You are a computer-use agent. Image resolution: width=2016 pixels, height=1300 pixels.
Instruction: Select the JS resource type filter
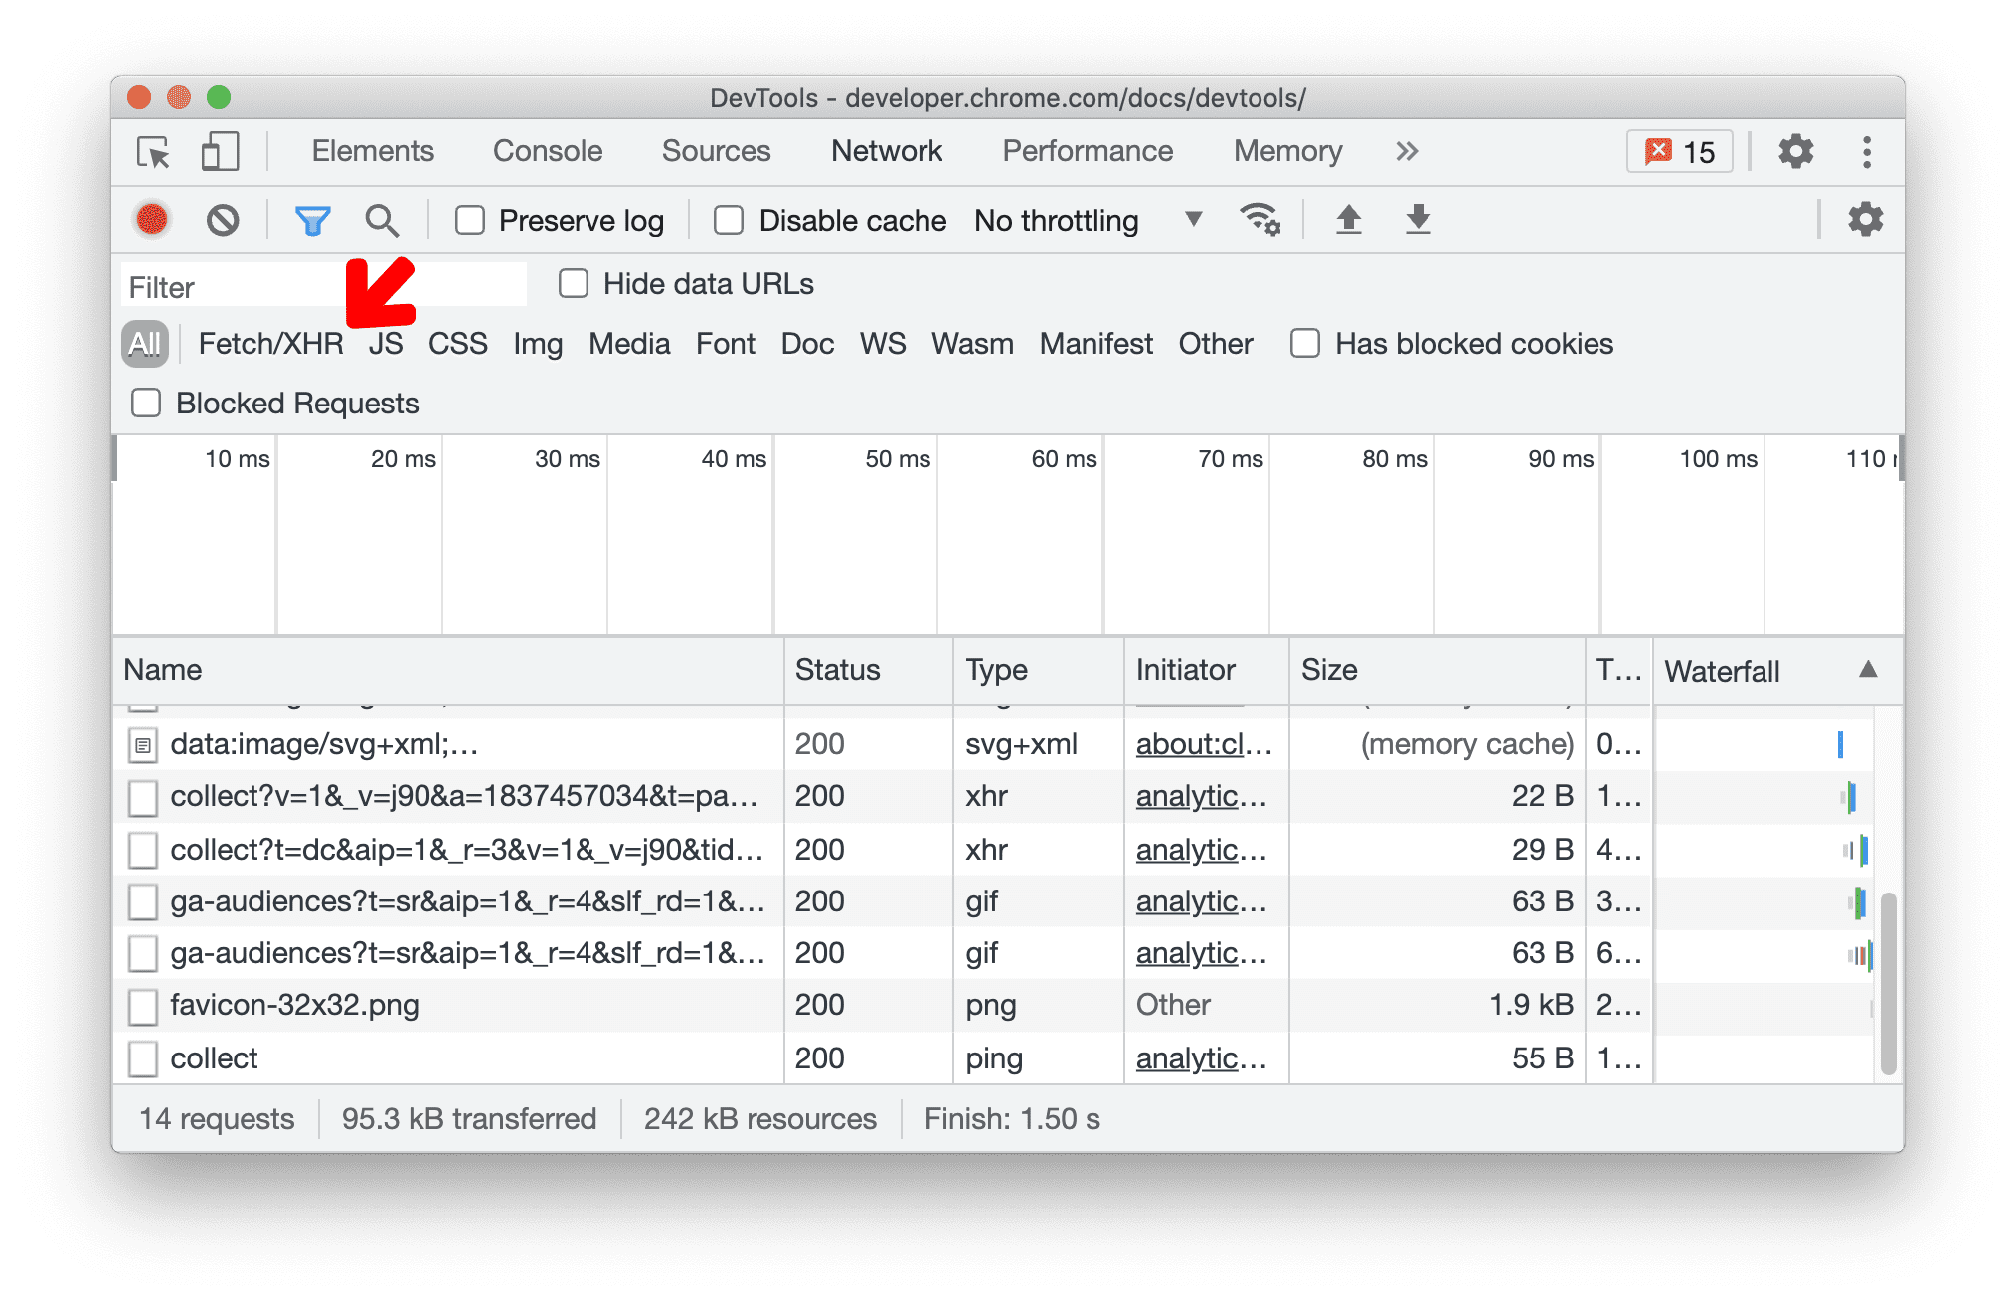(385, 341)
